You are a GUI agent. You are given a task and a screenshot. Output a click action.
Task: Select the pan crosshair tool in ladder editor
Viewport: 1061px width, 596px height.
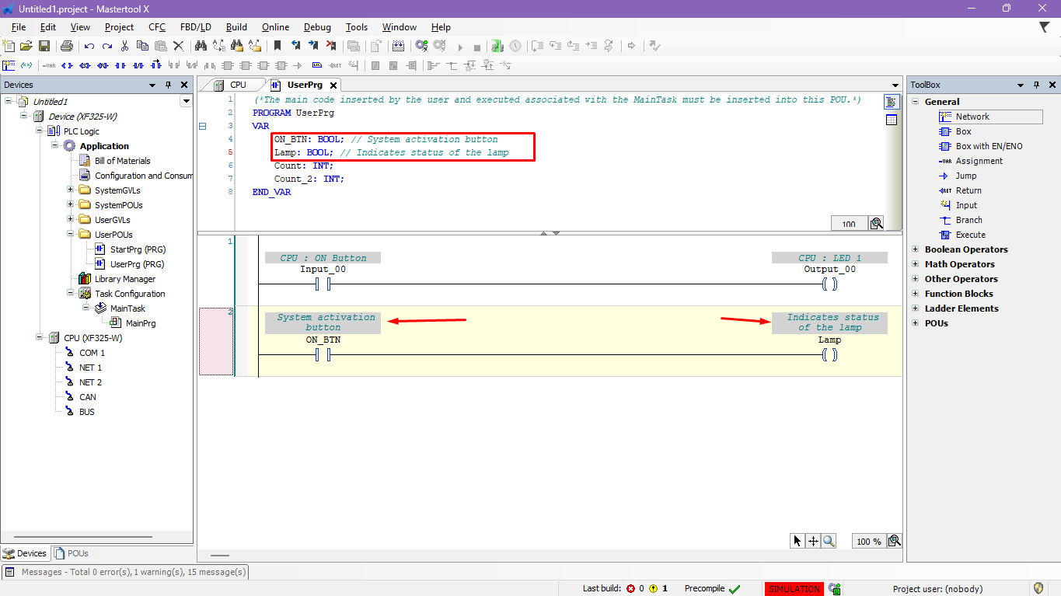[x=813, y=542]
